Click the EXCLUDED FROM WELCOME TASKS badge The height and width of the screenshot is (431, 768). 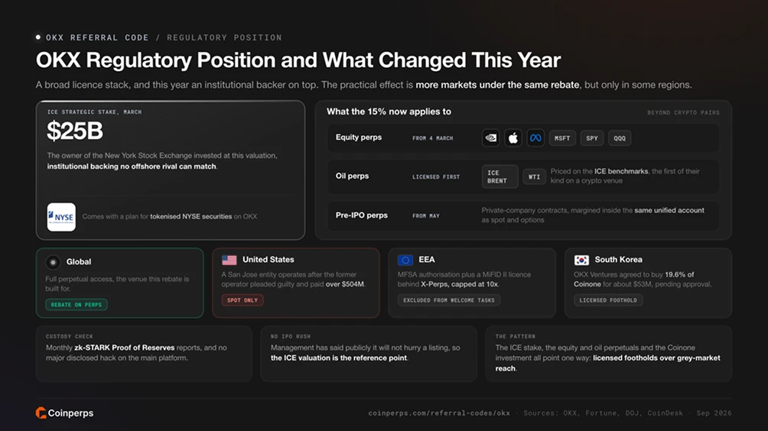pos(449,300)
